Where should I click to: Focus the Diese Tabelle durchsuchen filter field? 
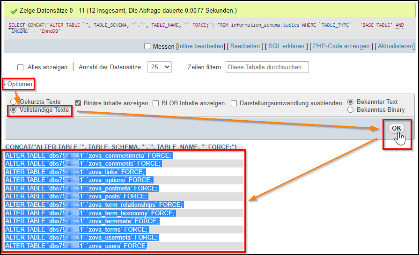(x=267, y=67)
